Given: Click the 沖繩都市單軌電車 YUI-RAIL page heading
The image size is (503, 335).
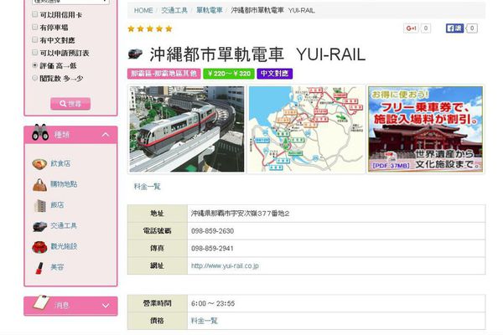Looking at the screenshot, I should [x=257, y=54].
